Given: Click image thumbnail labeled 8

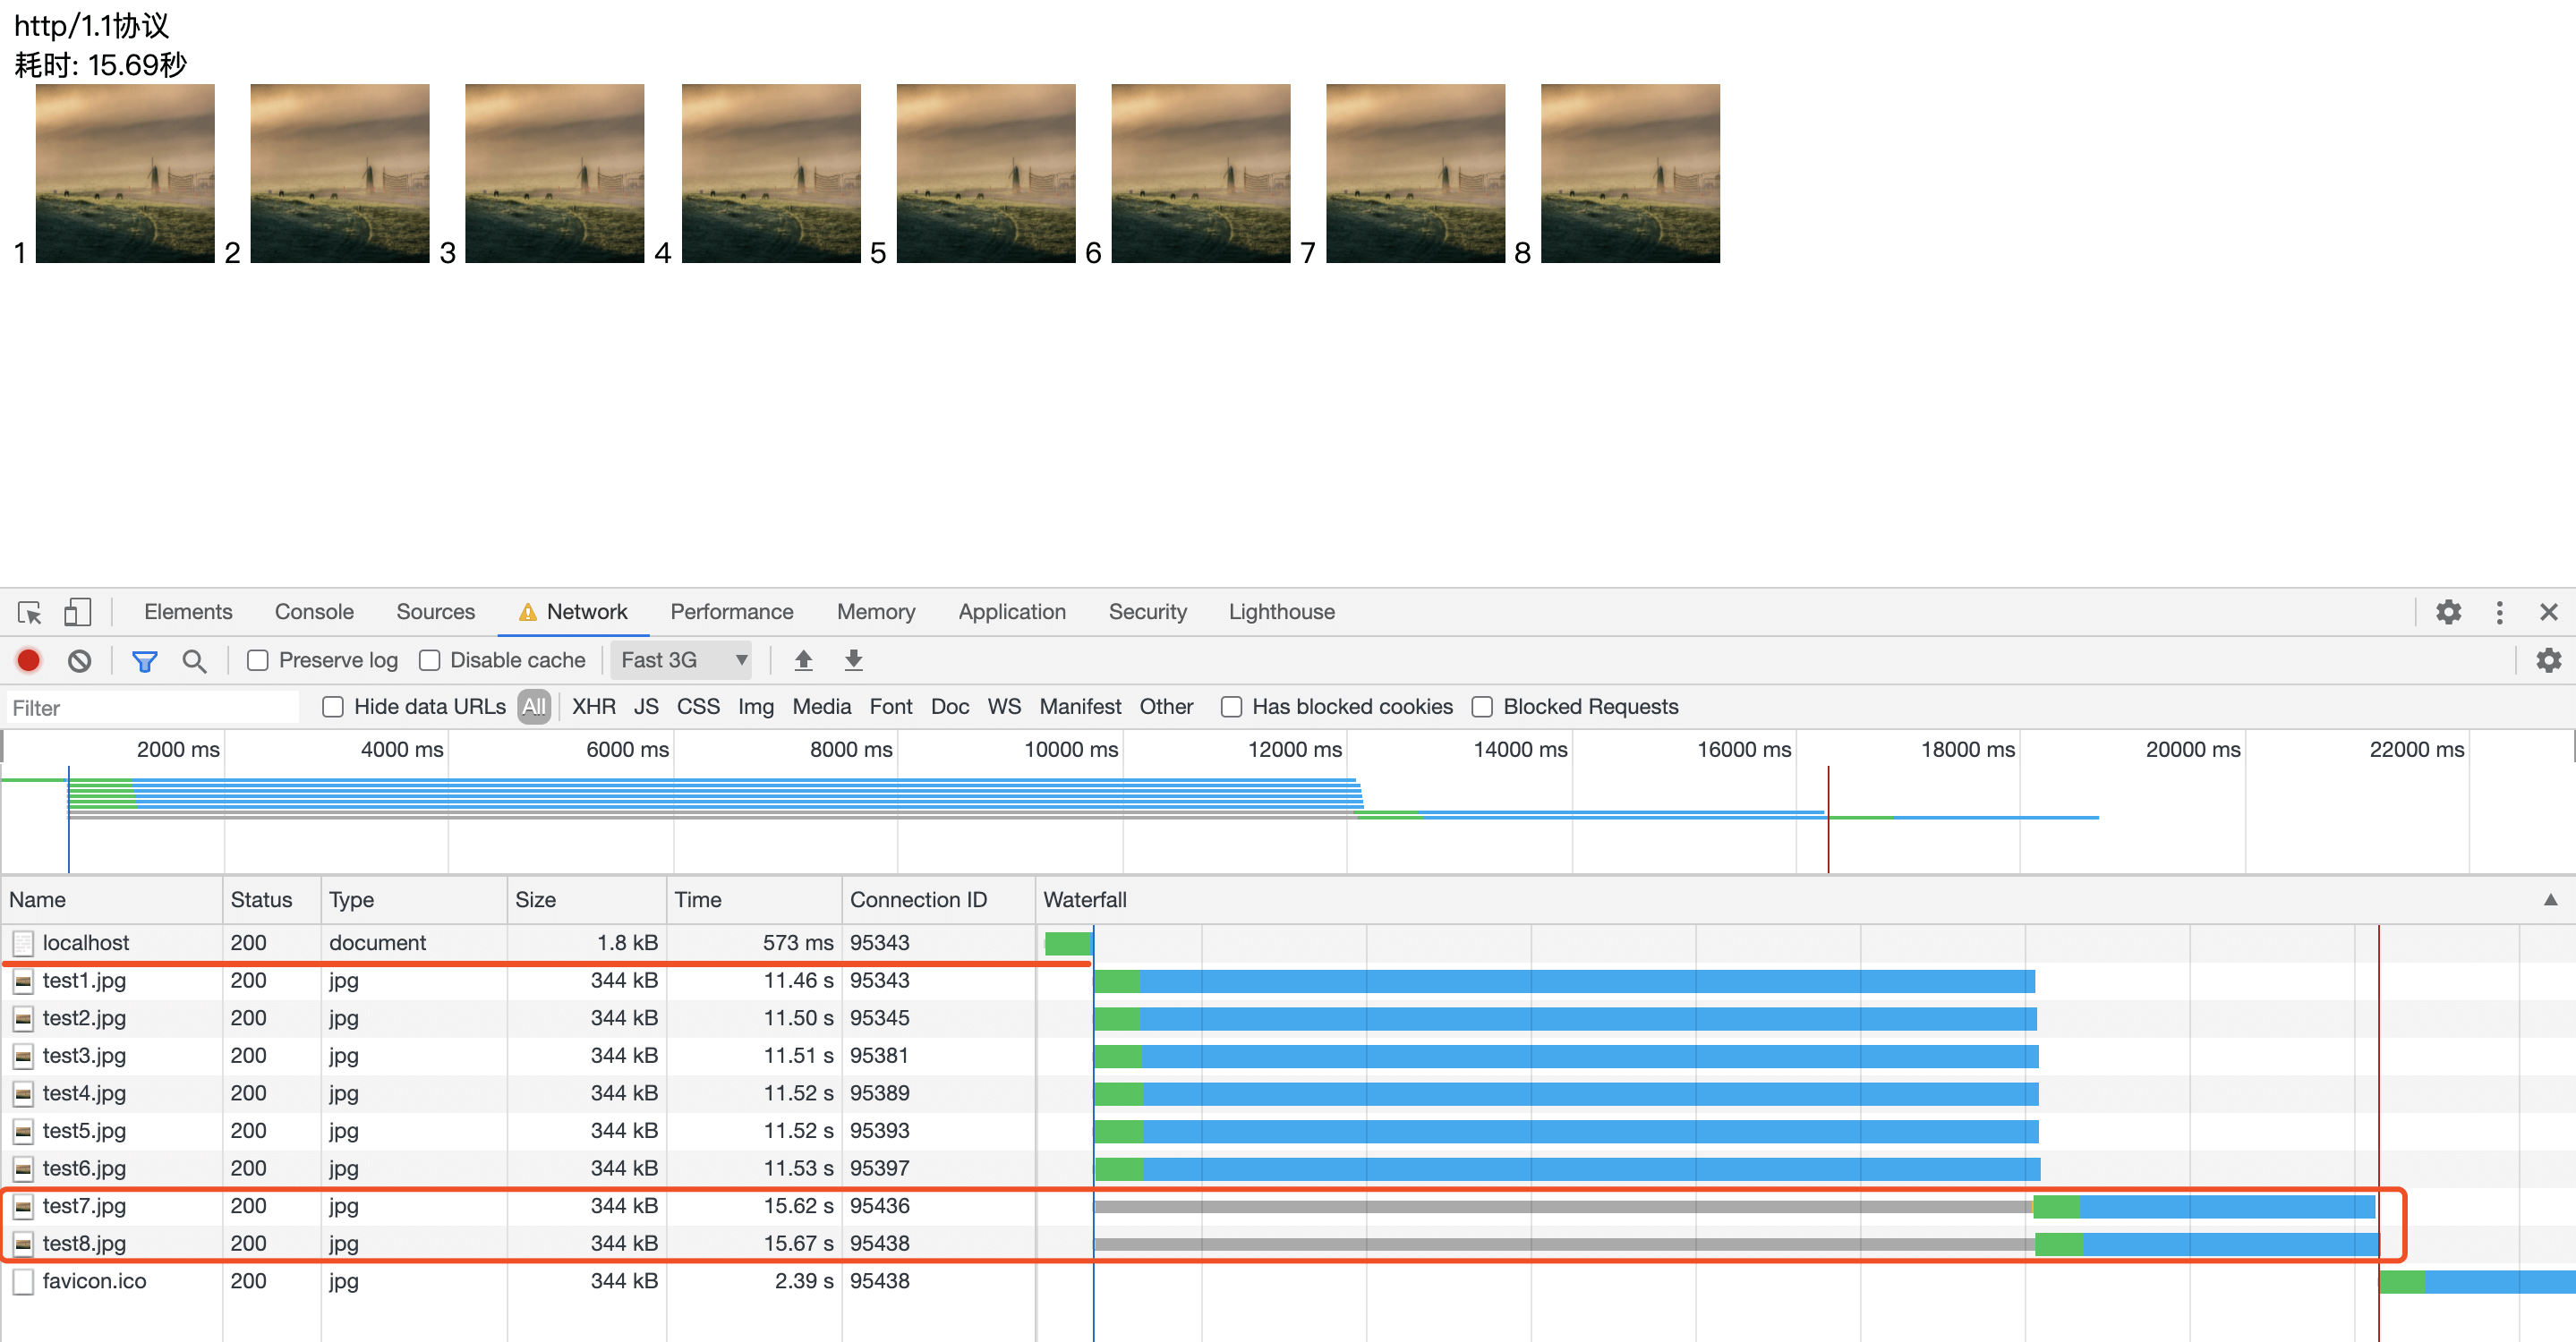Looking at the screenshot, I should click(x=1630, y=173).
